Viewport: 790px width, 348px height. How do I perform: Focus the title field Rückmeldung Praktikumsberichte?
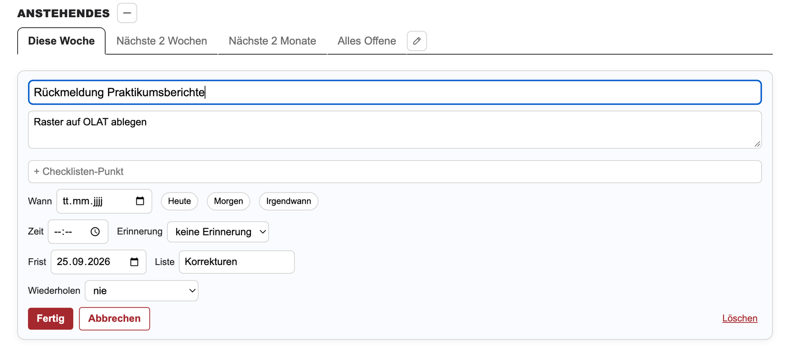(x=395, y=92)
